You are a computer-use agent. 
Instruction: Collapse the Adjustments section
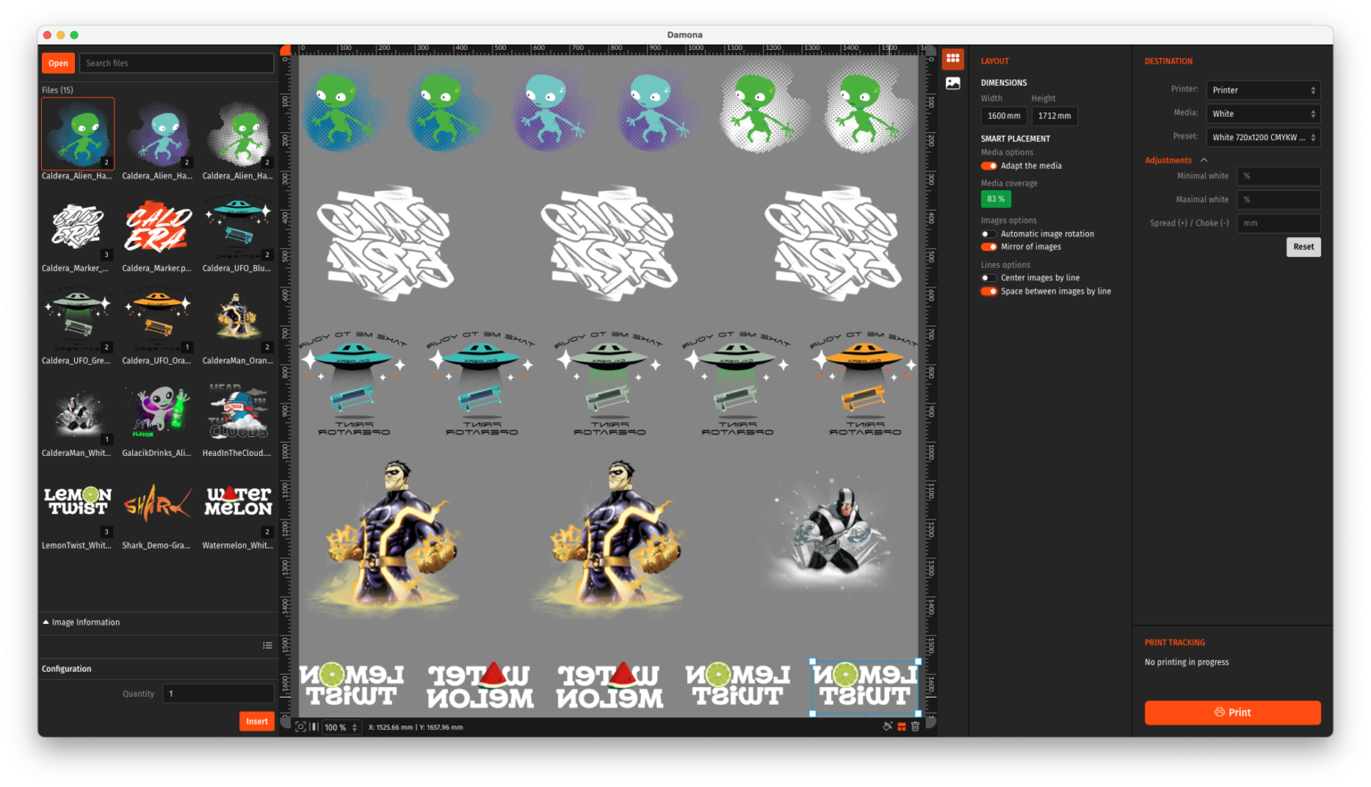pyautogui.click(x=1203, y=161)
